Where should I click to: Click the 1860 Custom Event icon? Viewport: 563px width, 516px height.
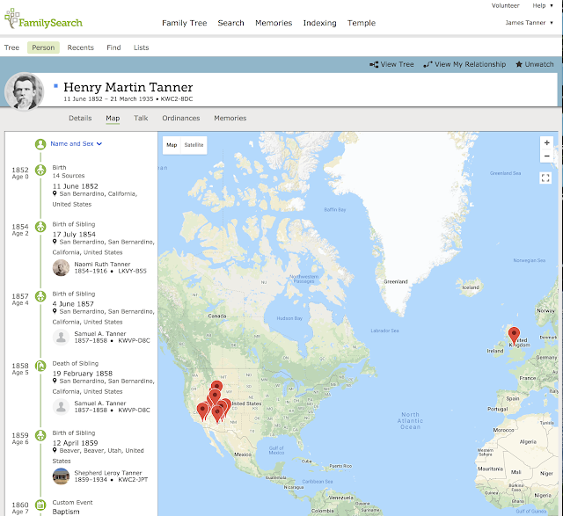coord(40,505)
